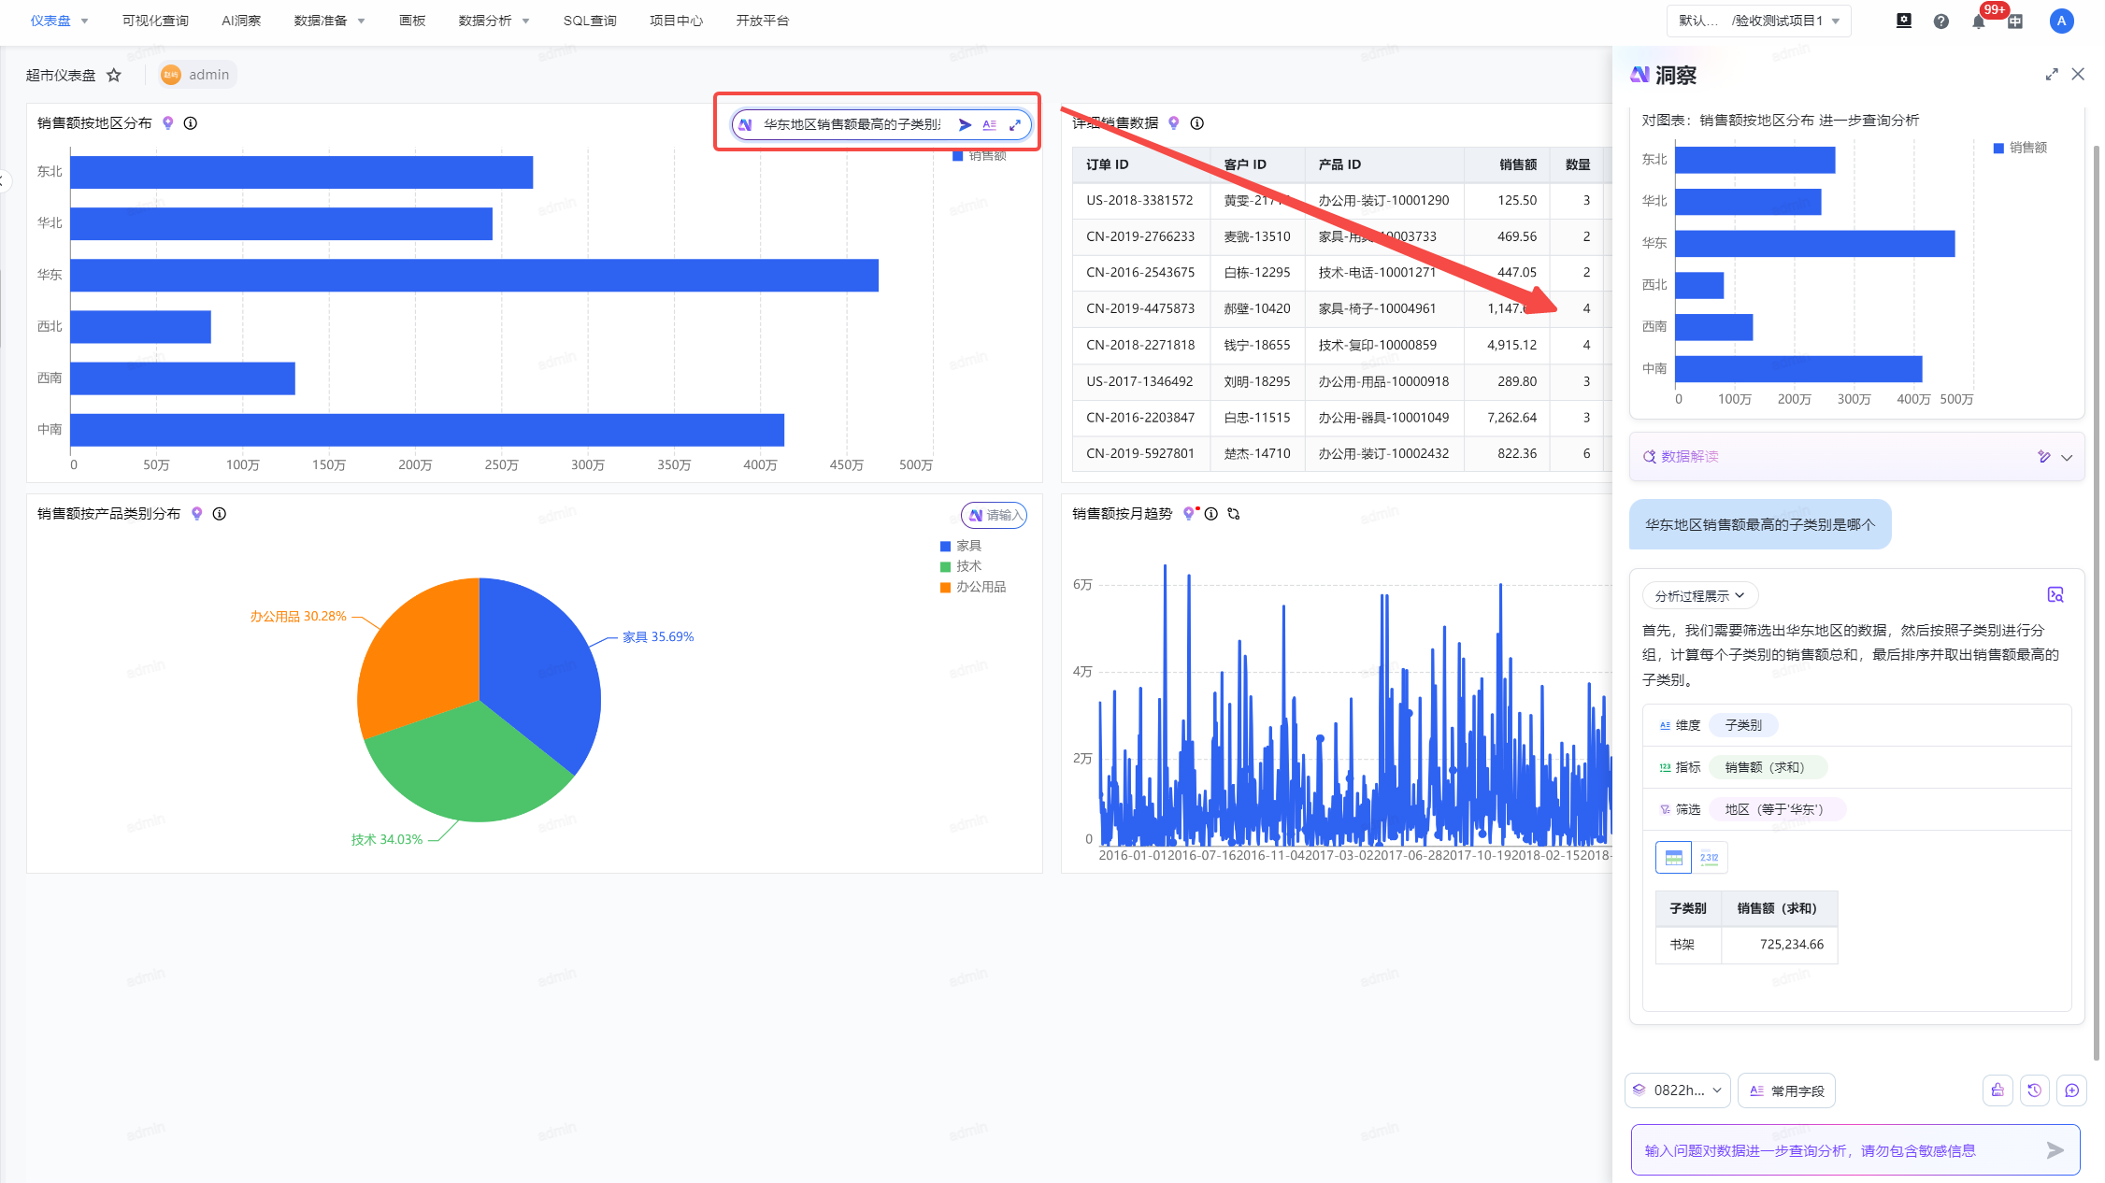Click the 地区（等于'华东'）filter tag

[x=1778, y=809]
